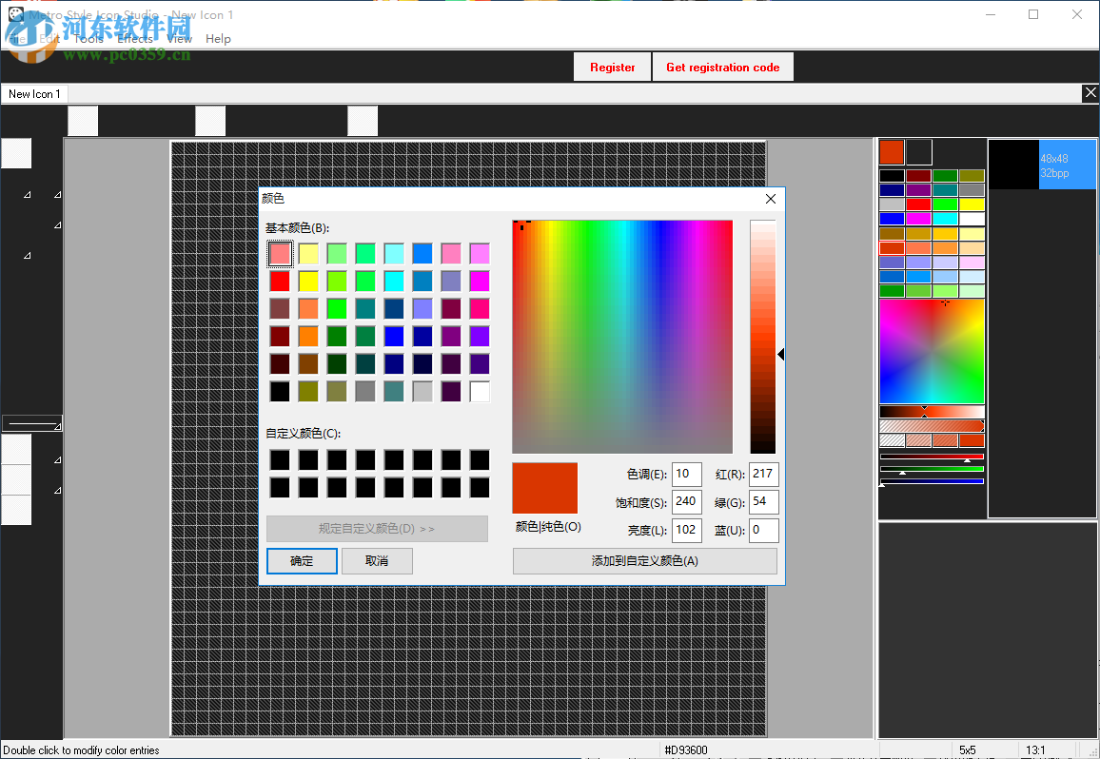
Task: Click the dark background color box
Action: click(919, 152)
